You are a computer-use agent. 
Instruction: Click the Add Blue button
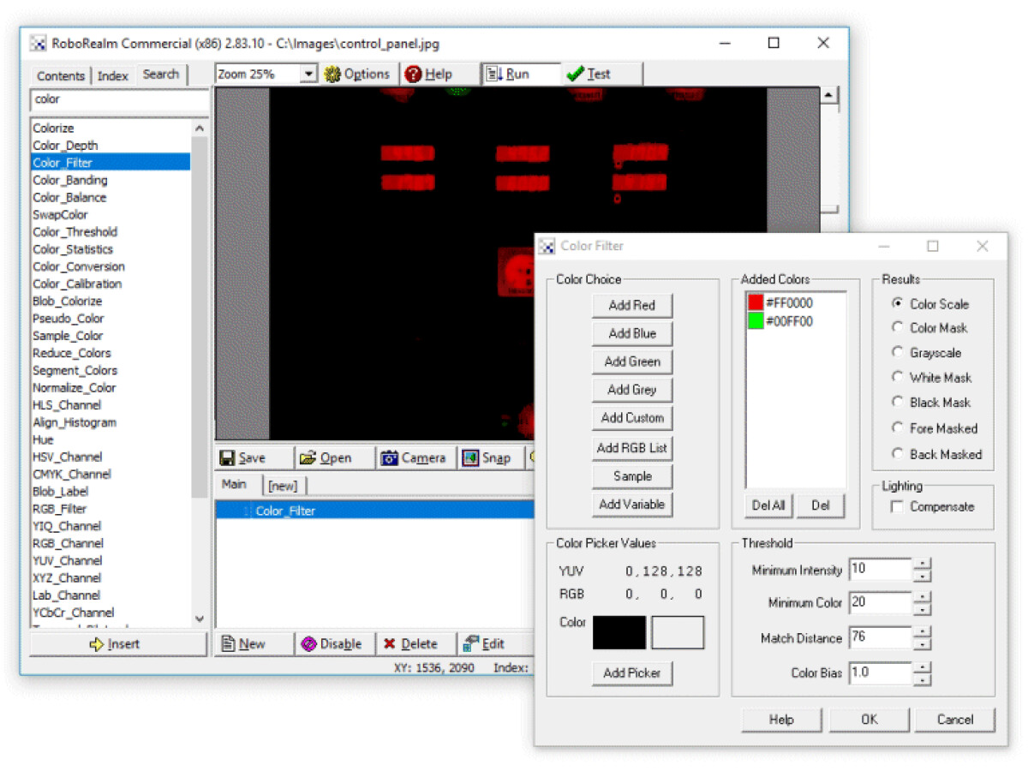pos(632,334)
